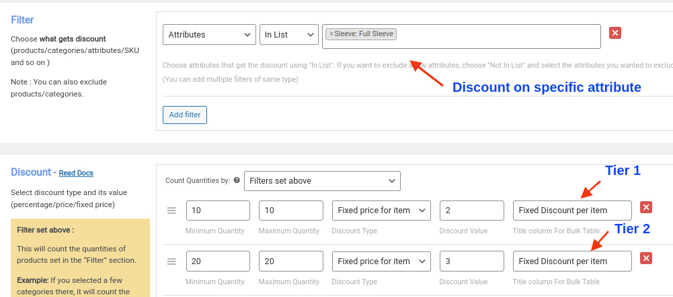Open the Attributes filter type dropdown
673x297 pixels.
coord(210,35)
